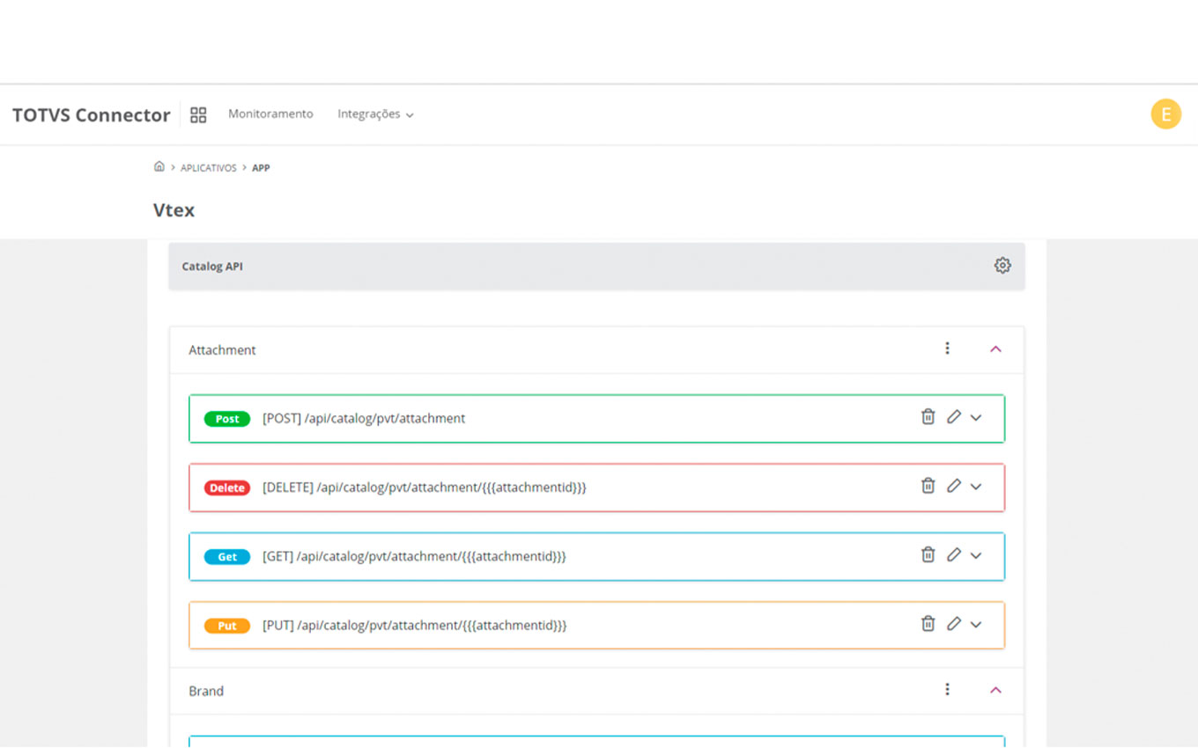Edit the GET attachment endpoint

pyautogui.click(x=953, y=554)
